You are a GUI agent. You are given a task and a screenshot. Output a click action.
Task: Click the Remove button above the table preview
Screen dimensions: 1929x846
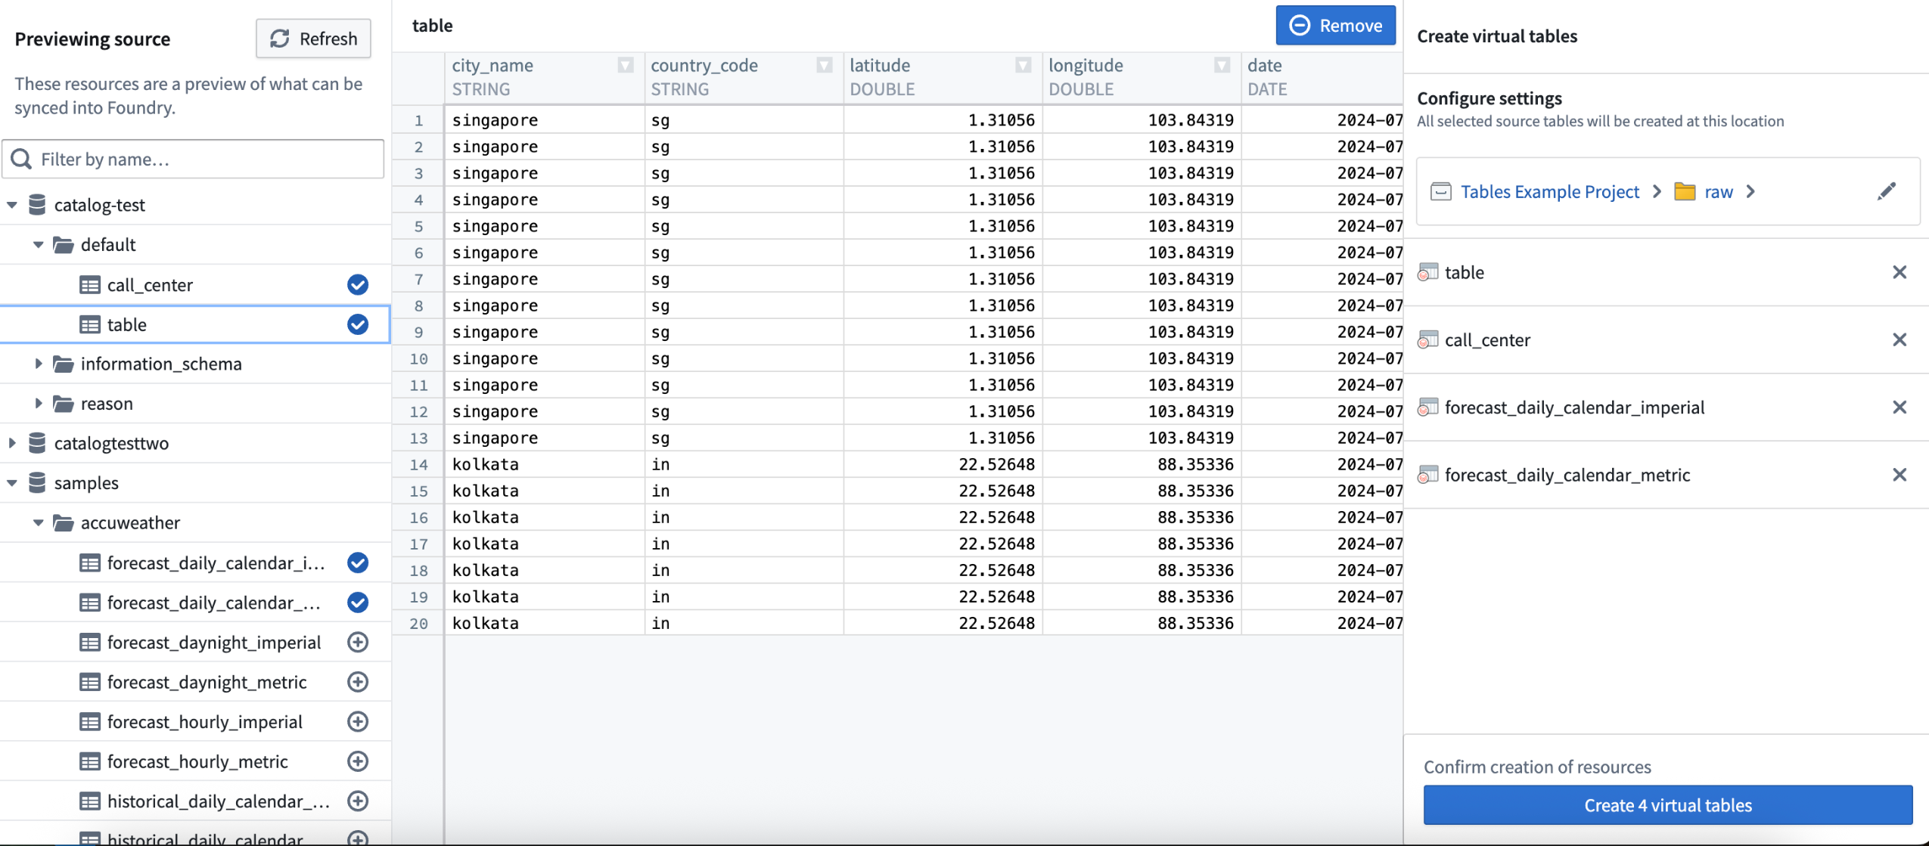[1335, 25]
